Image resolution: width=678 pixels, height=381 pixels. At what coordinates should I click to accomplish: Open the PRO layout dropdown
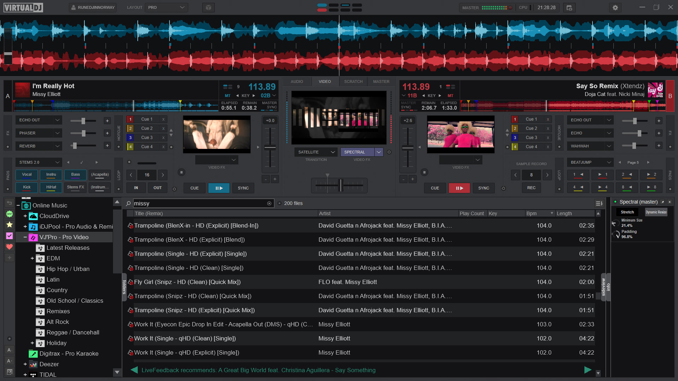tap(166, 7)
